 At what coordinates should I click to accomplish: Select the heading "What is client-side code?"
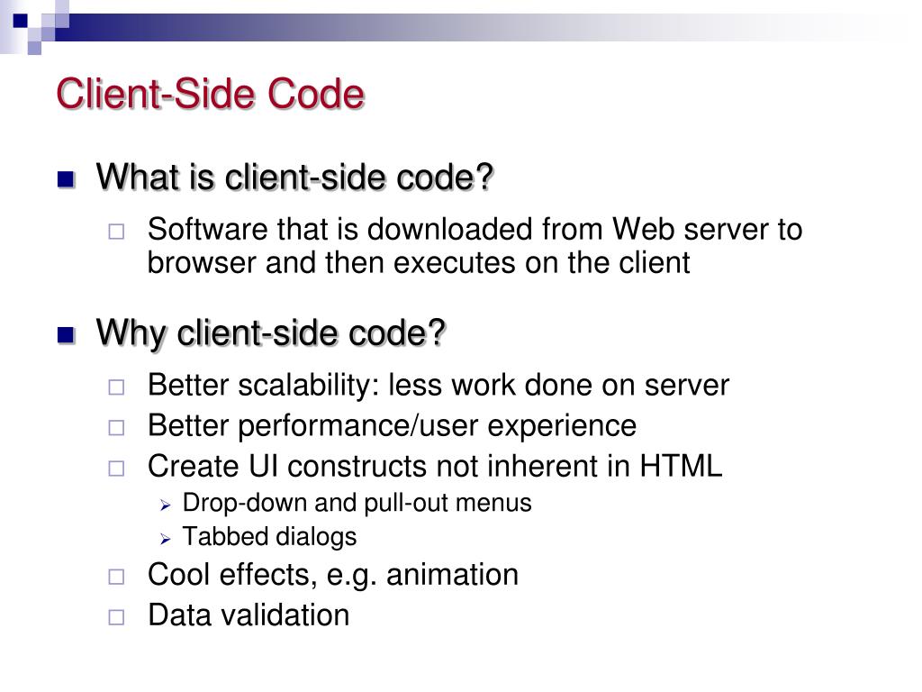(294, 177)
